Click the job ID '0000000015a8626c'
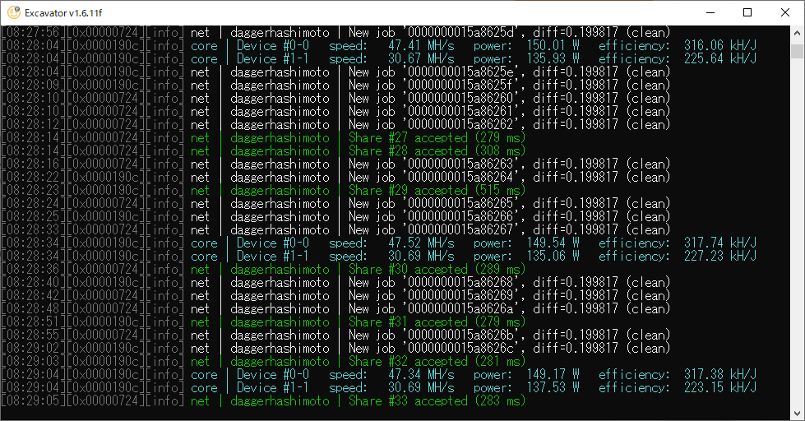The height and width of the screenshot is (421, 805). [x=464, y=348]
